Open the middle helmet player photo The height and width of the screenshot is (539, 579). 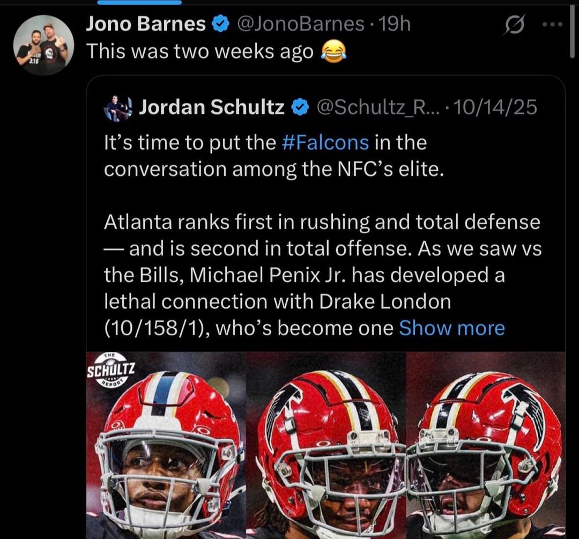point(326,445)
